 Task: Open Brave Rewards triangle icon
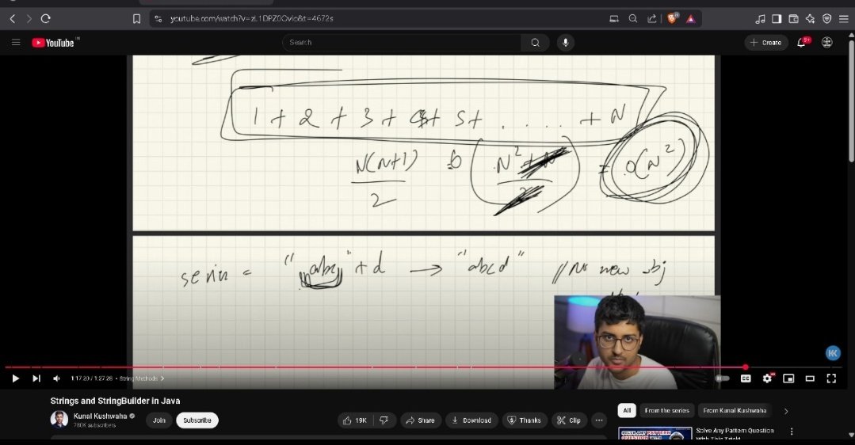pos(691,18)
